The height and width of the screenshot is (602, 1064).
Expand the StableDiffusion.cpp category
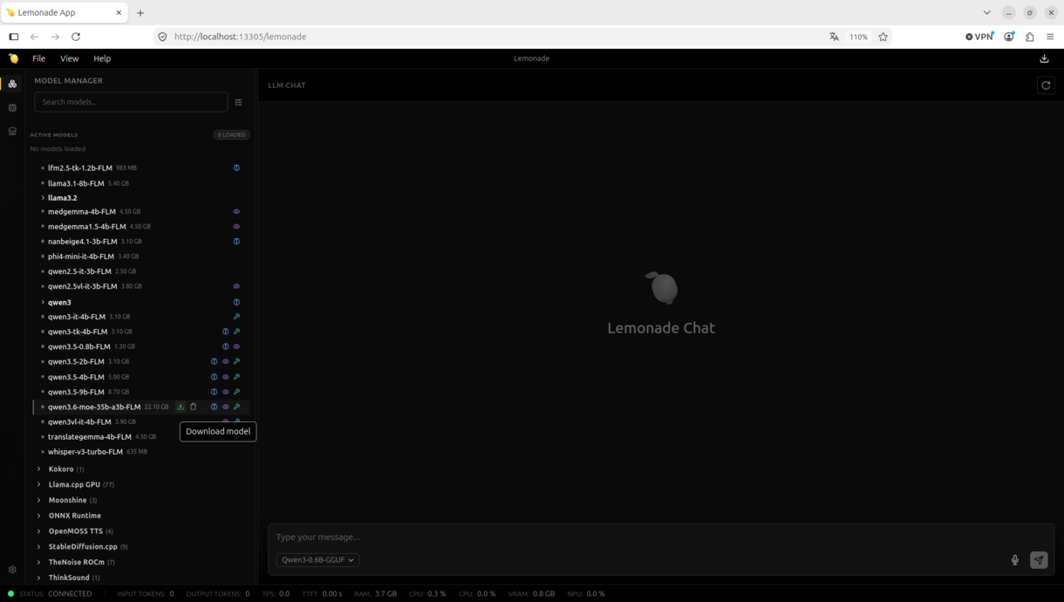coord(83,546)
